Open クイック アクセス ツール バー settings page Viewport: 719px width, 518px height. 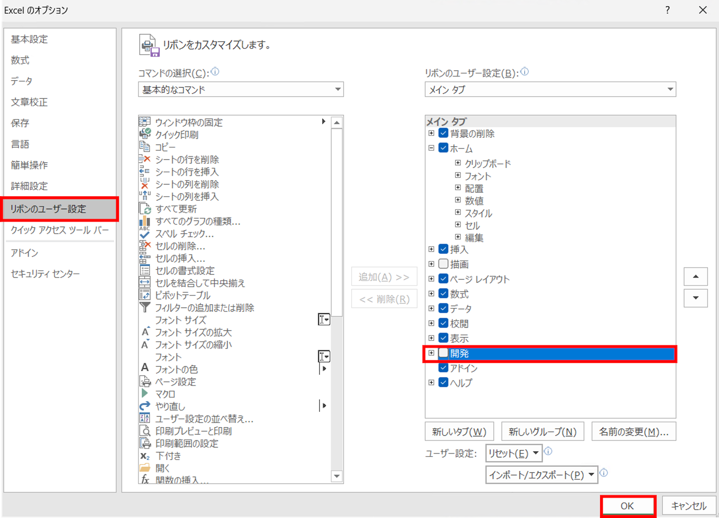coord(60,230)
